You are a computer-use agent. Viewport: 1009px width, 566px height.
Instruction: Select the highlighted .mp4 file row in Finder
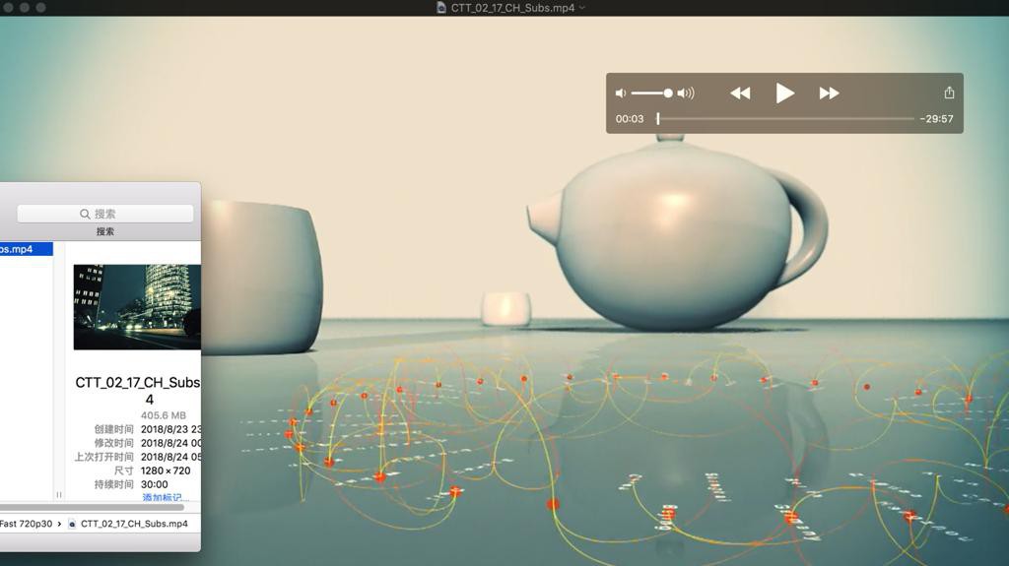click(27, 249)
